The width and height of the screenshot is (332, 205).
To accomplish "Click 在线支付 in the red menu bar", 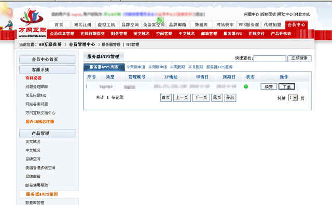I will (x=256, y=34).
